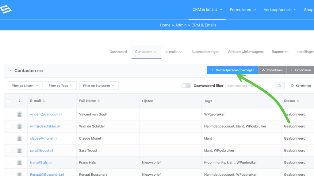The width and height of the screenshot is (314, 176).
Task: Click avatar icon for vincent@vangogh.nl
Action: [20, 114]
